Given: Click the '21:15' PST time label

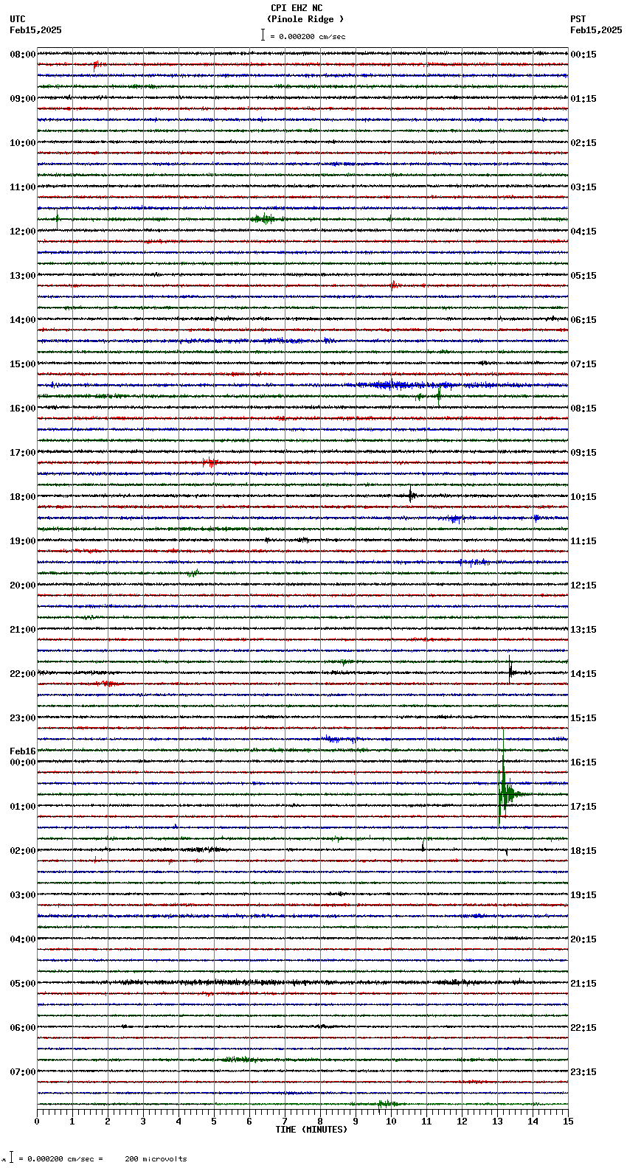Looking at the screenshot, I should point(583,984).
